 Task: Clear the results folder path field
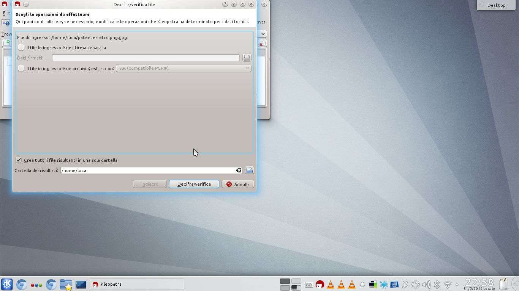(x=239, y=171)
